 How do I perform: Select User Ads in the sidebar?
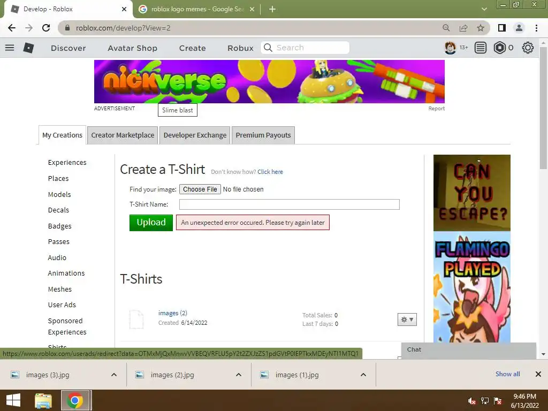[62, 305]
